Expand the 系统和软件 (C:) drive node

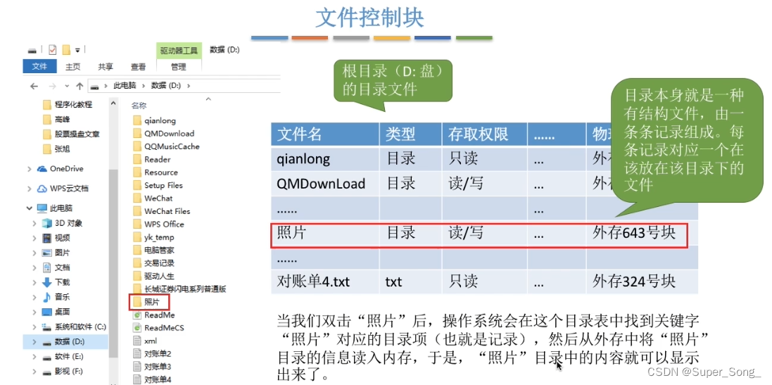point(34,327)
